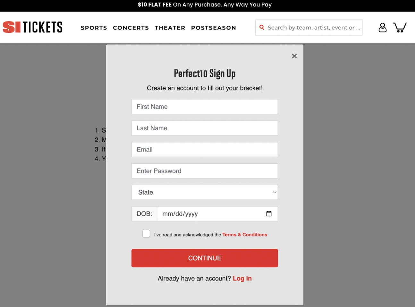The height and width of the screenshot is (307, 415).
Task: Open the SPORTS menu item
Action: pyautogui.click(x=94, y=28)
